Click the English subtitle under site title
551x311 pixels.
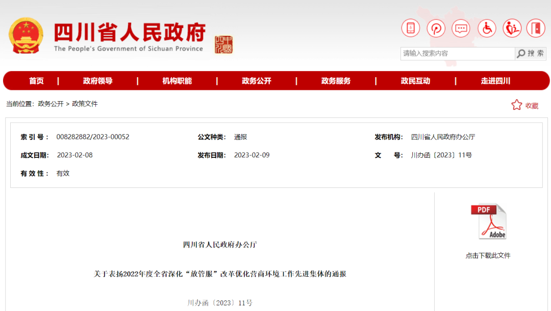point(129,49)
